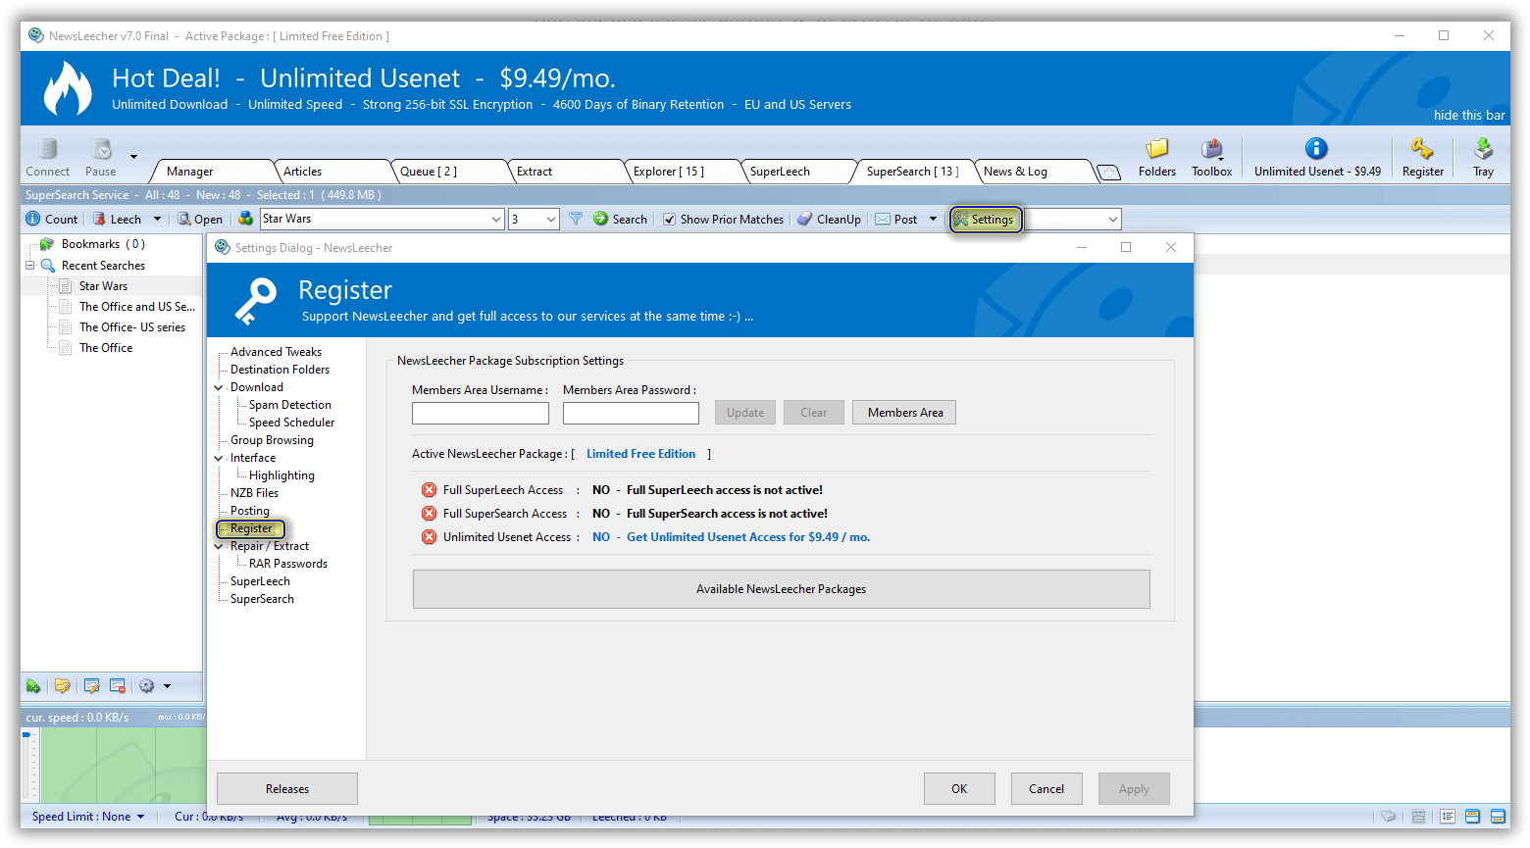This screenshot has height=848, width=1530.
Task: Start the SuperSearch with Search button
Action: click(620, 220)
